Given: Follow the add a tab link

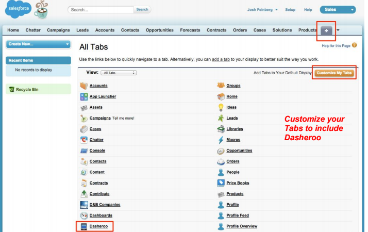Looking at the screenshot, I should pyautogui.click(x=221, y=59).
